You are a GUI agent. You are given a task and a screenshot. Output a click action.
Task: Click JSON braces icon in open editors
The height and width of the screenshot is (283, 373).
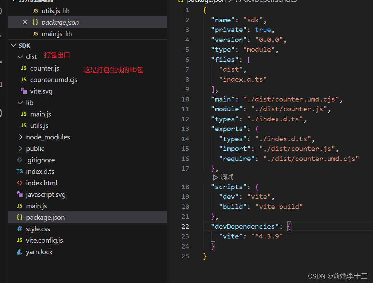click(35, 22)
